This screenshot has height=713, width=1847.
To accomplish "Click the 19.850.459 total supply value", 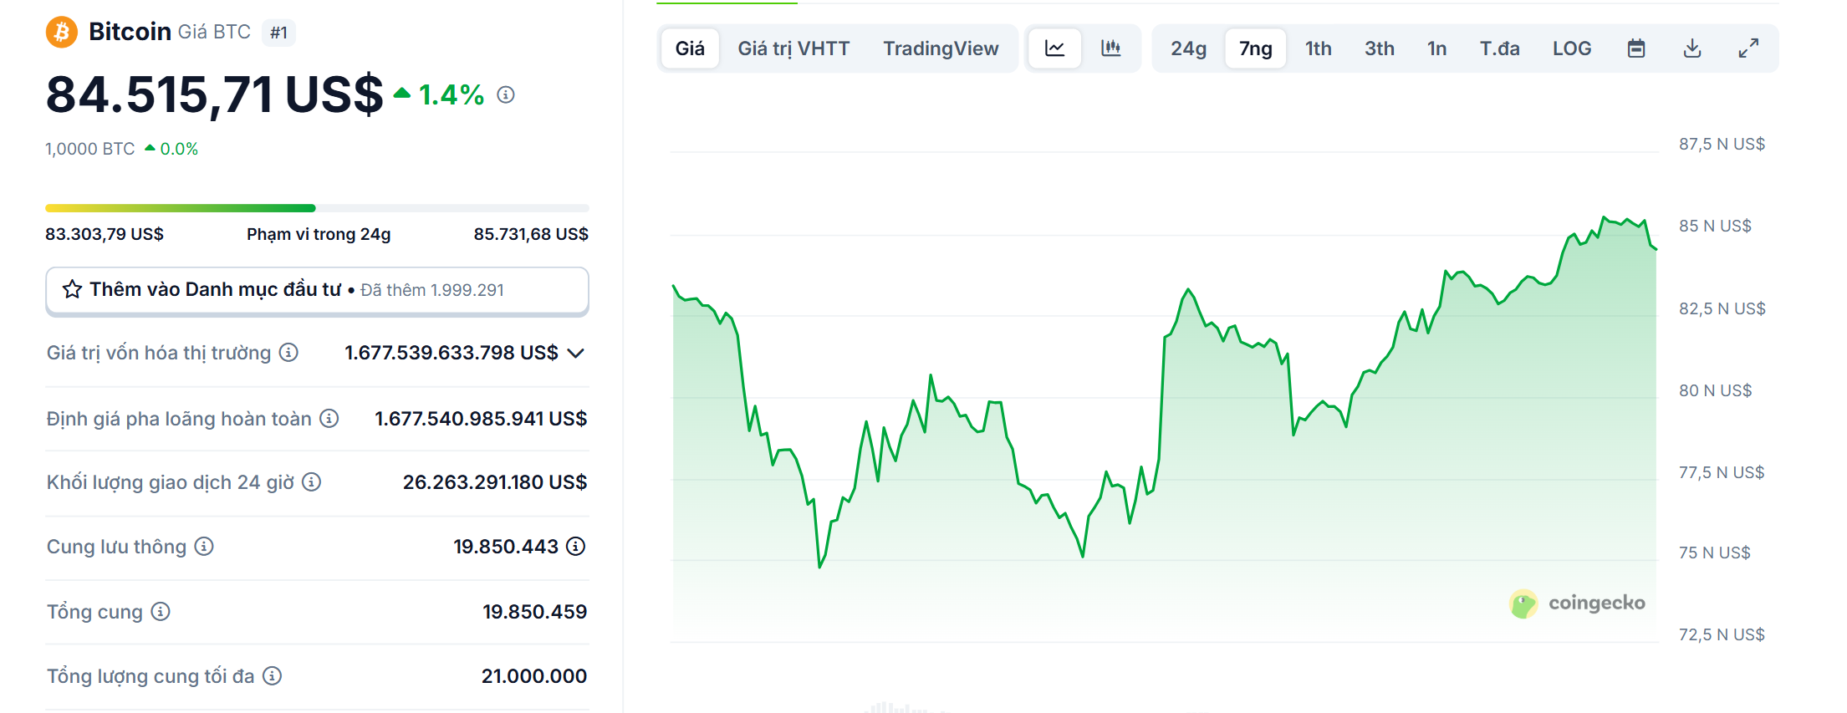I will [x=535, y=612].
